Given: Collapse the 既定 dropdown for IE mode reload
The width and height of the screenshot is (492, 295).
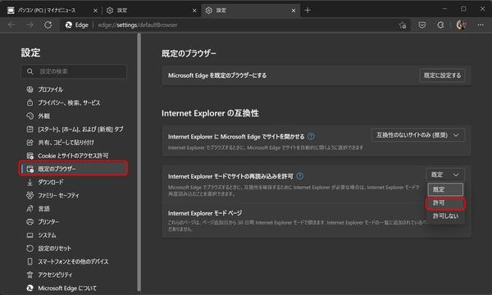Looking at the screenshot, I should [x=445, y=175].
